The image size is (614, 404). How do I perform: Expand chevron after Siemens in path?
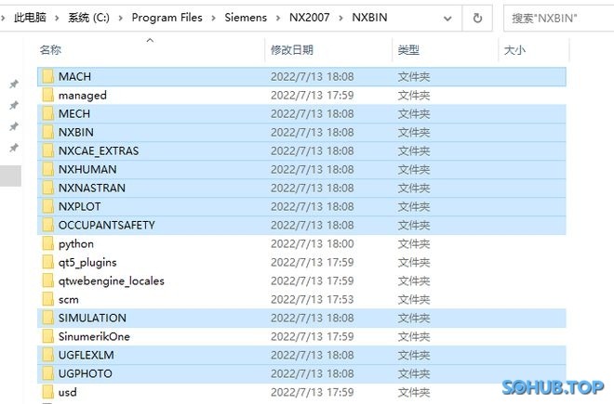click(278, 18)
